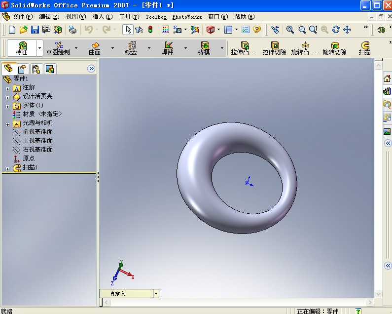Save the part with floppy icon
Screen dimensions: 392x314
[x=35, y=30]
